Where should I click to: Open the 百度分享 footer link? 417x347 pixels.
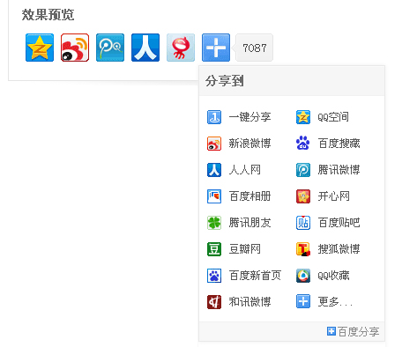[354, 332]
